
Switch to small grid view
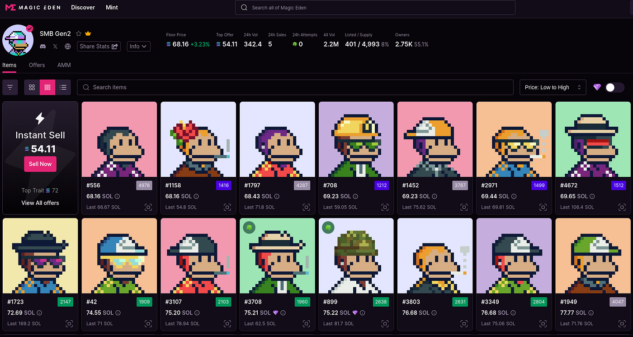(x=47, y=87)
